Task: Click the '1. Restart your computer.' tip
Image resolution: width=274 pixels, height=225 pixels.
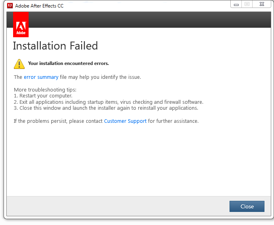Action: click(x=43, y=96)
